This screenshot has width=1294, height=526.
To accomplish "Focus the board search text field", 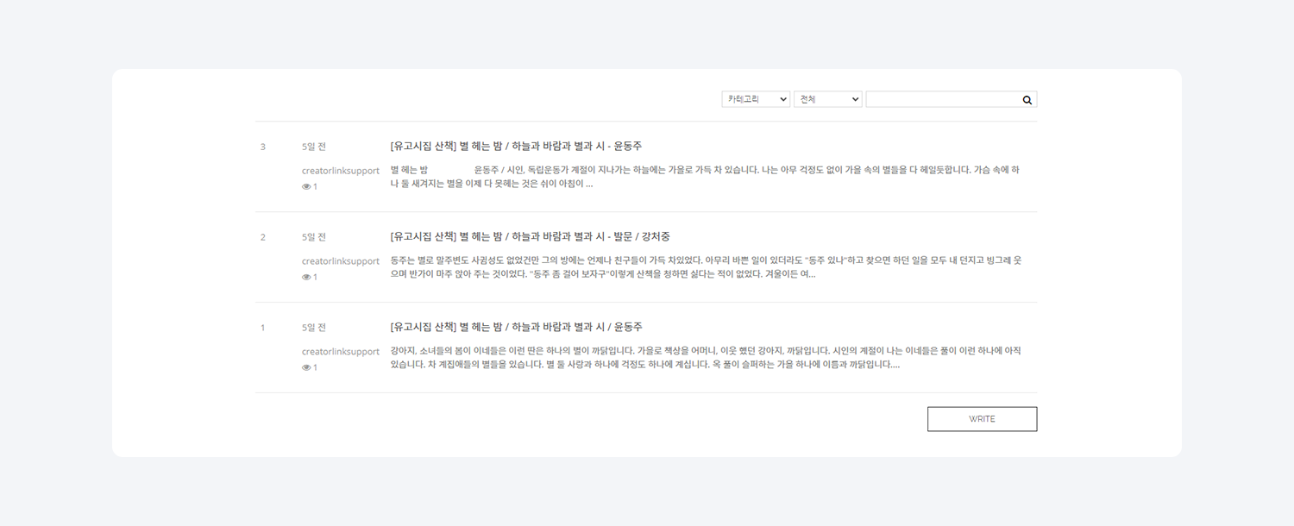I will click(x=942, y=99).
